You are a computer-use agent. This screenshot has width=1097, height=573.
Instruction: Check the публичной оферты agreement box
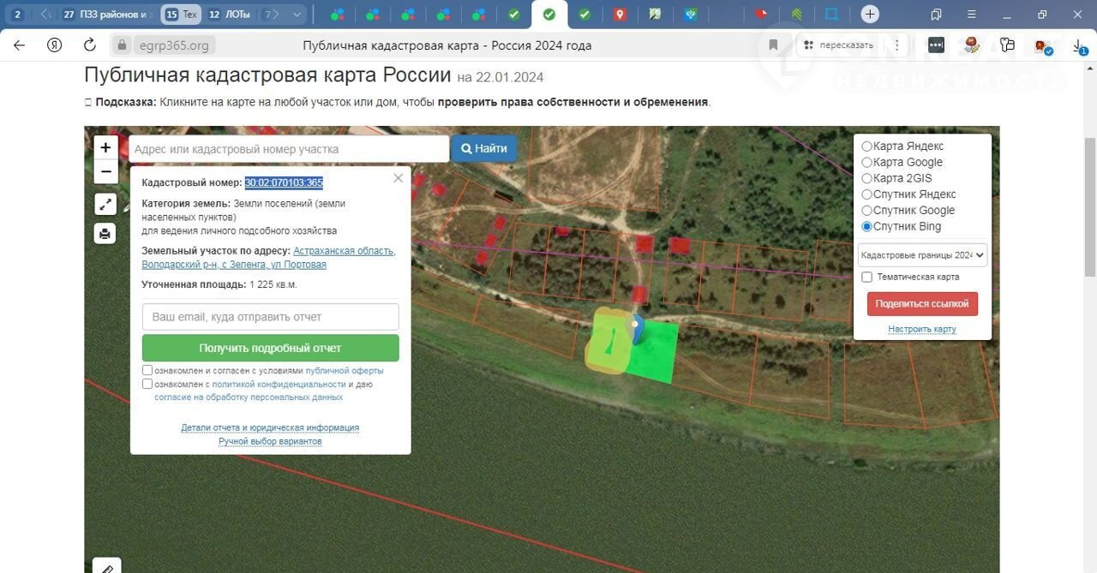pyautogui.click(x=147, y=371)
